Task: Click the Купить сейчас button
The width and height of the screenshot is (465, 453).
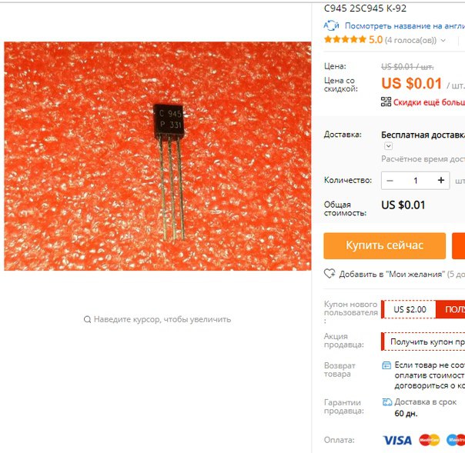Action: [x=385, y=245]
